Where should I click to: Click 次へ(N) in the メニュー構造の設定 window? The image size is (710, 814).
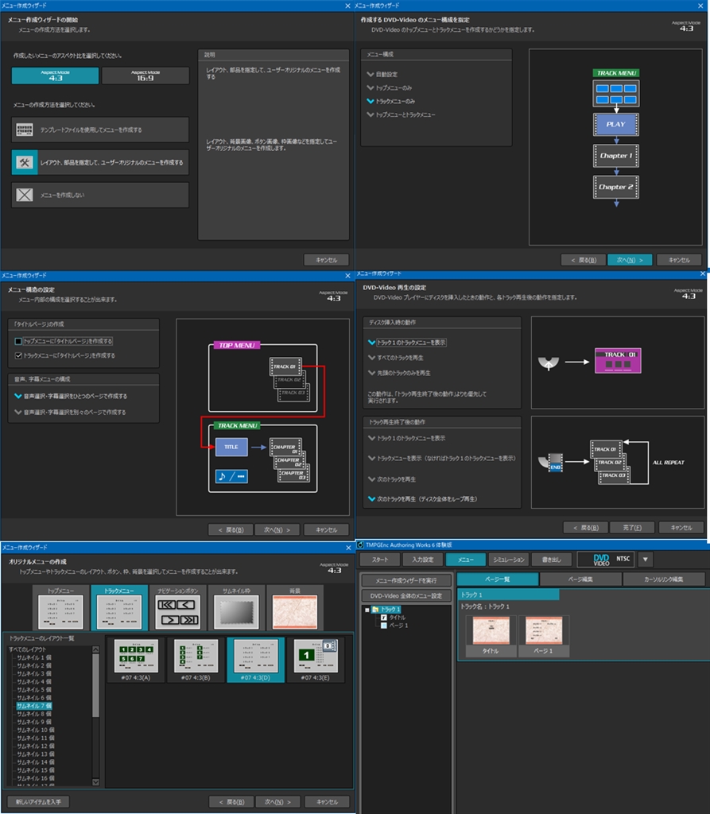[x=277, y=530]
